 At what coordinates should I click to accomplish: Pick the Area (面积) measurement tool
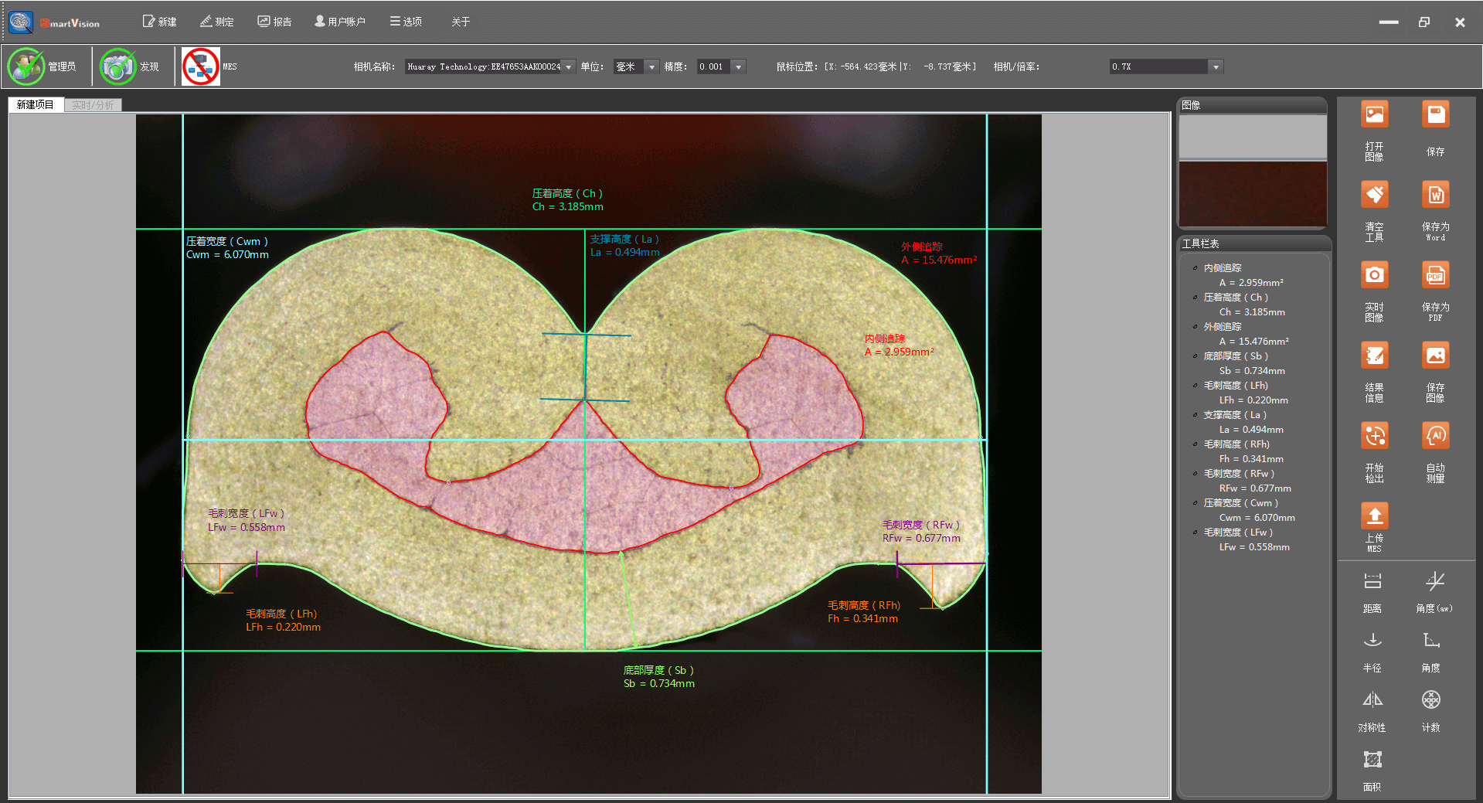point(1372,760)
